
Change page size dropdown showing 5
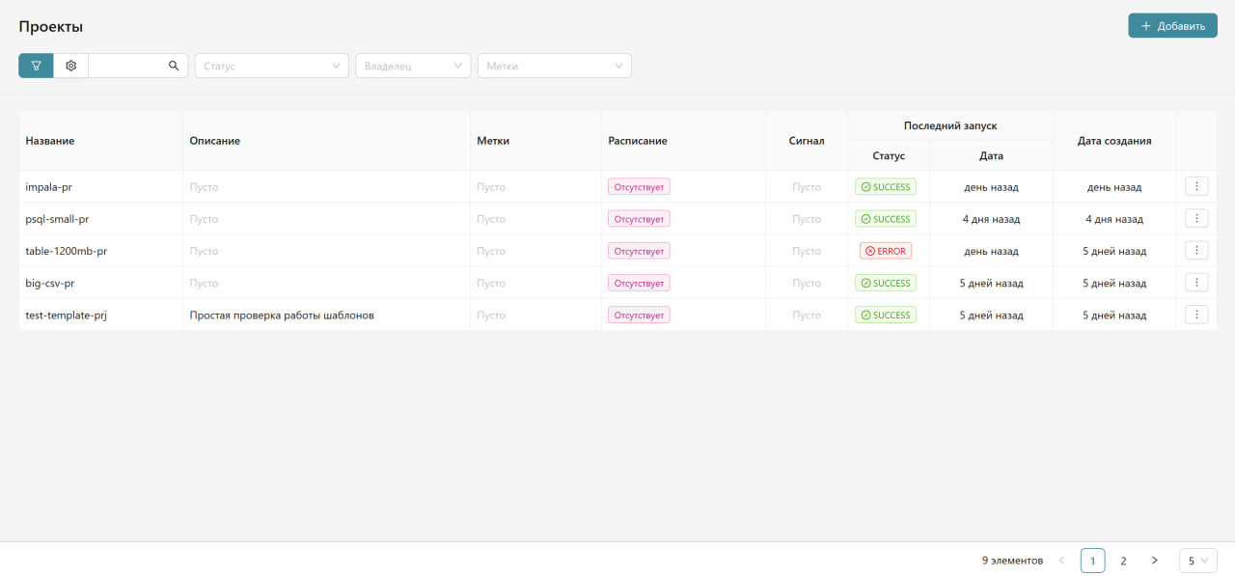tap(1198, 561)
